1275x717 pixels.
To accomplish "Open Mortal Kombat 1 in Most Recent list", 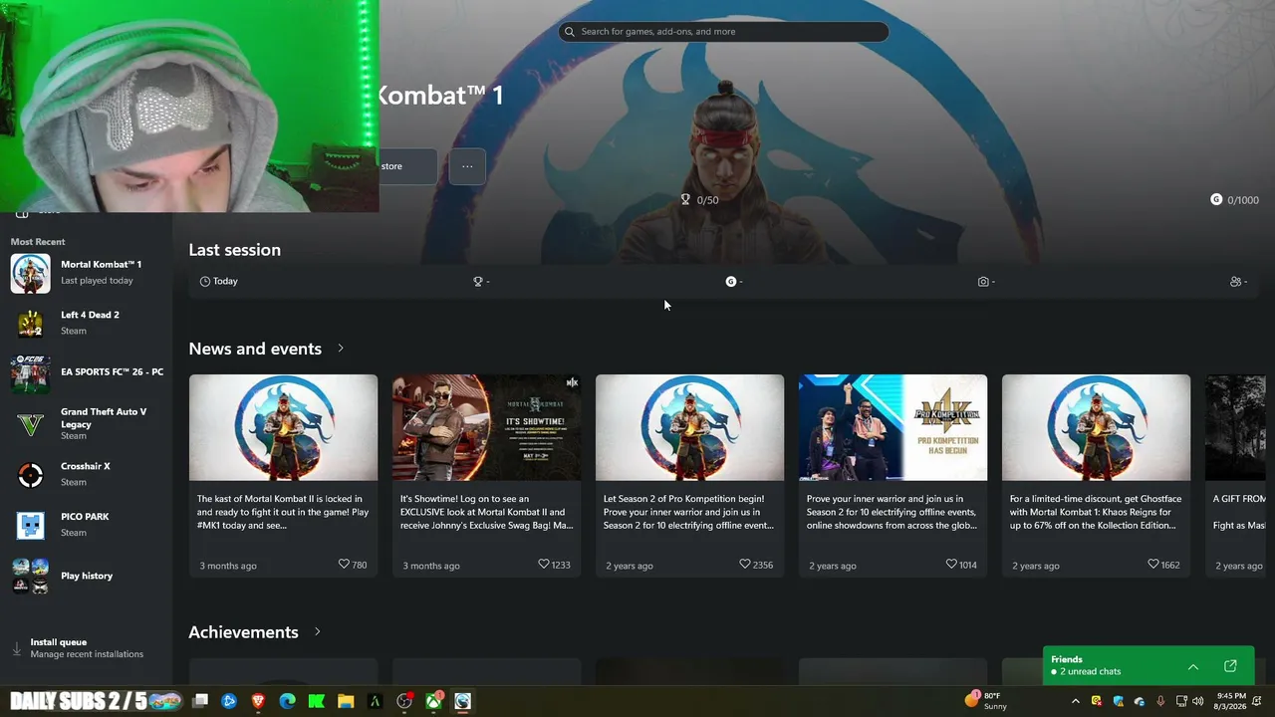I will point(88,273).
